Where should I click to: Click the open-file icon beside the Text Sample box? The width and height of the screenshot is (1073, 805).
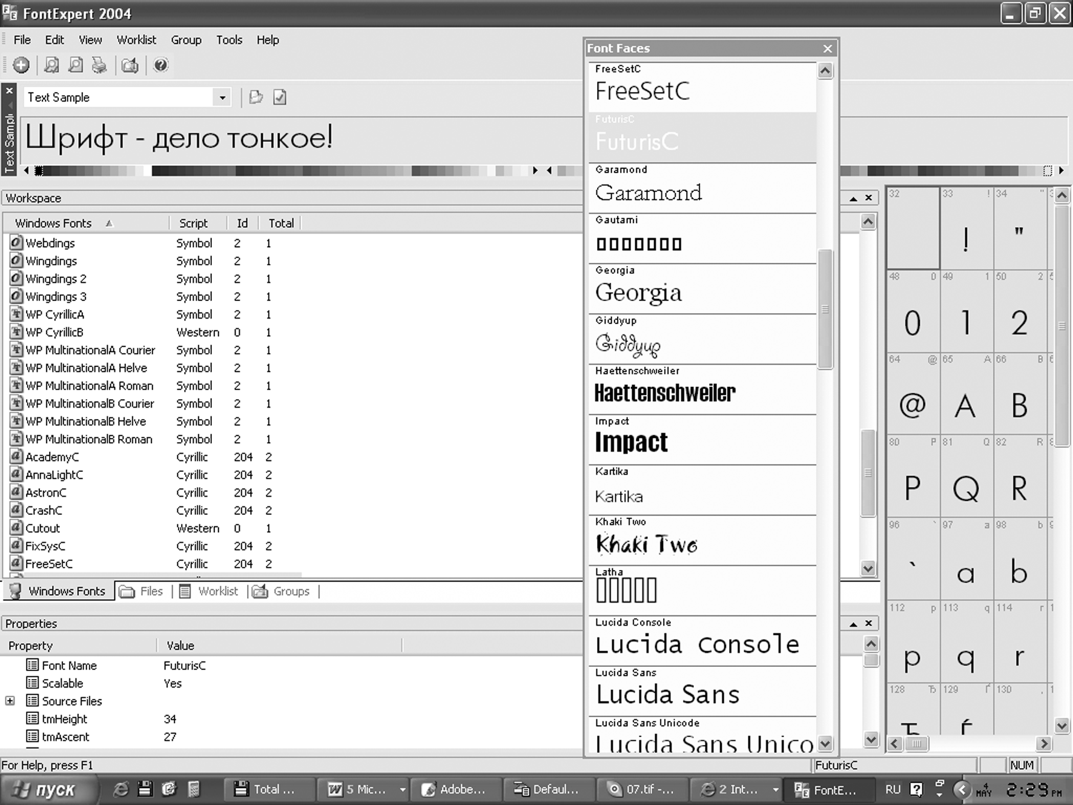(256, 97)
